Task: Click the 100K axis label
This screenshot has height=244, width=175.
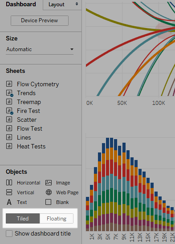Action: pyautogui.click(x=159, y=103)
